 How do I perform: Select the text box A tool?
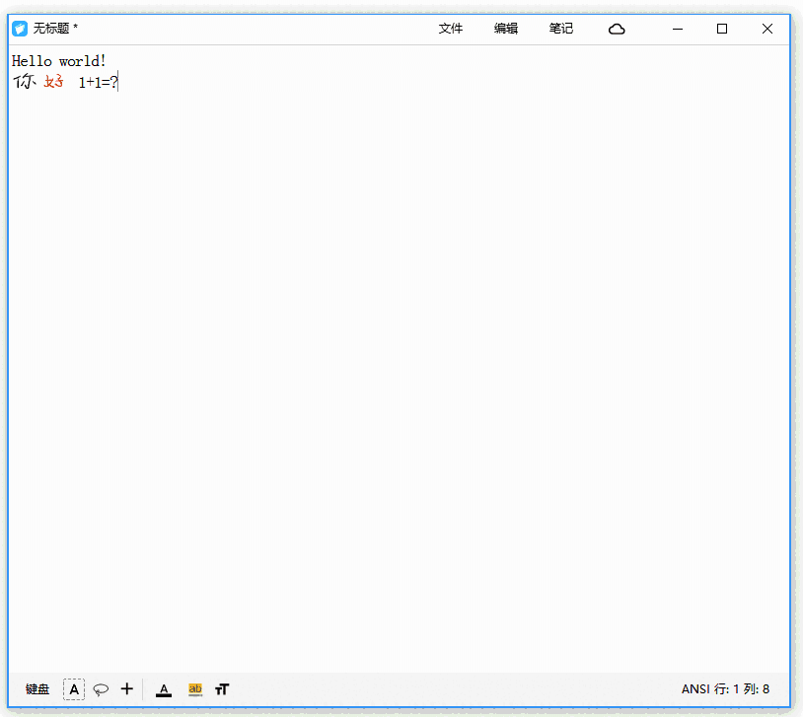click(x=74, y=689)
